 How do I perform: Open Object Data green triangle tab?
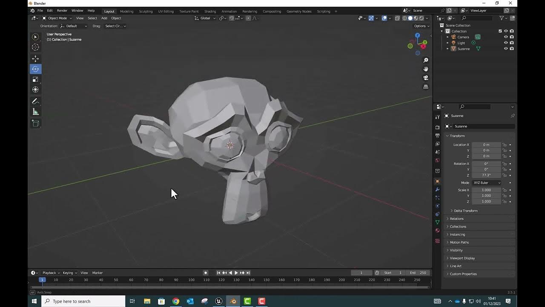click(437, 222)
